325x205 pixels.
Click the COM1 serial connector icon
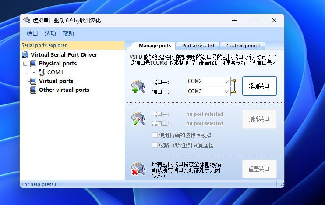(x=42, y=72)
